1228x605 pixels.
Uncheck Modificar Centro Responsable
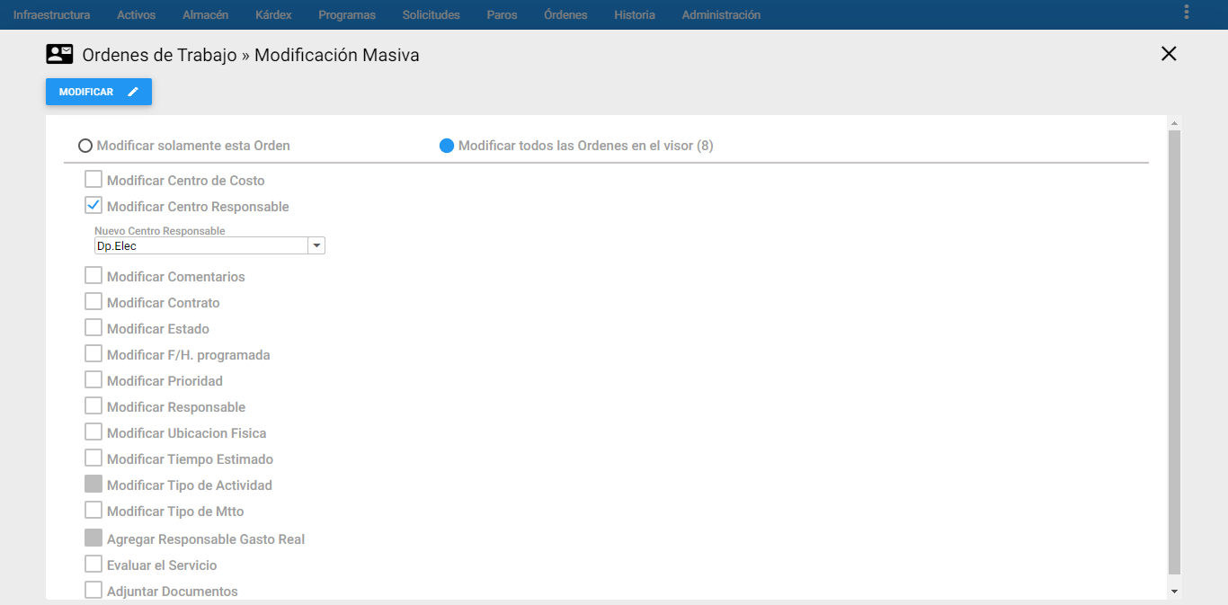click(93, 205)
